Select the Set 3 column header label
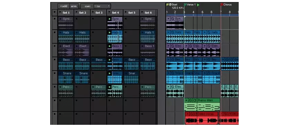Viewport: 292px width, 134px height. [x=99, y=13]
